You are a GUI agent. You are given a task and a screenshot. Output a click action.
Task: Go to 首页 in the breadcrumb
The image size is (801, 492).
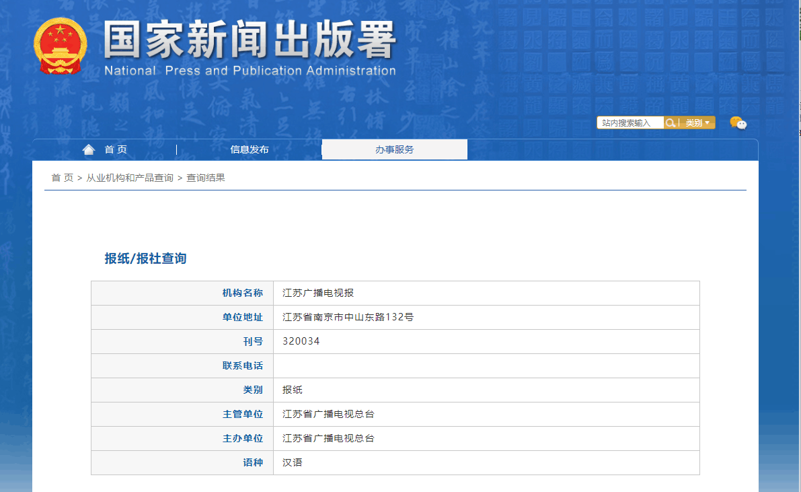[x=62, y=178]
